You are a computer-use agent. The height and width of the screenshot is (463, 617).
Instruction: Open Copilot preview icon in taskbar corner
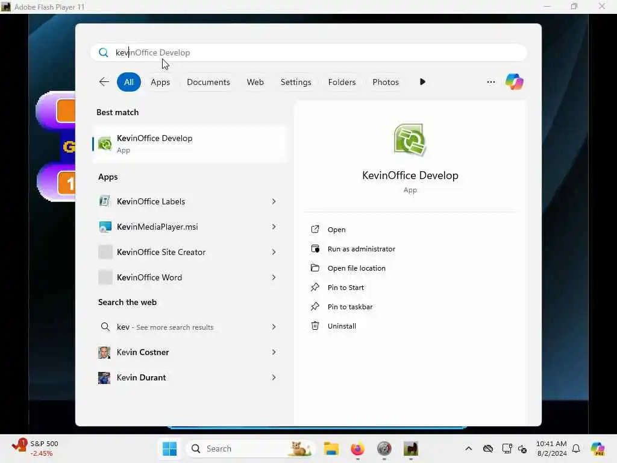[x=598, y=449]
